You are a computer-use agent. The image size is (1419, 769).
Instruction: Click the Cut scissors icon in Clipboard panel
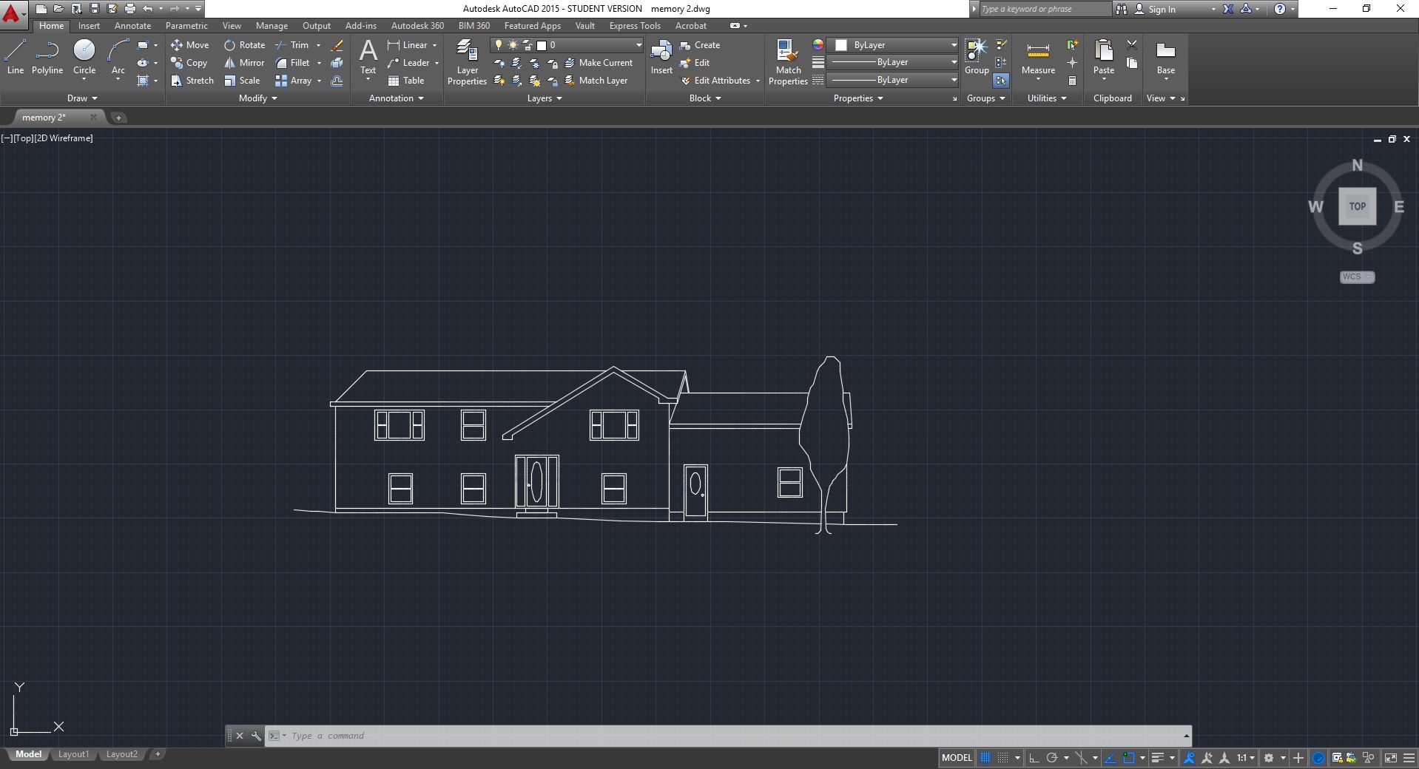tap(1132, 45)
